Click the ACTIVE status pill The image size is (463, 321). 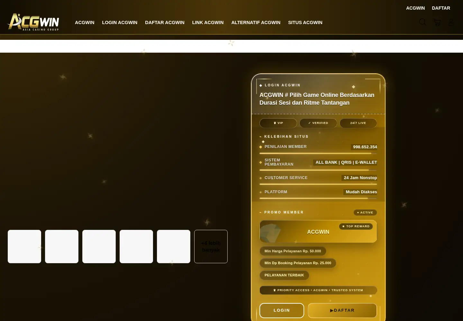click(365, 213)
